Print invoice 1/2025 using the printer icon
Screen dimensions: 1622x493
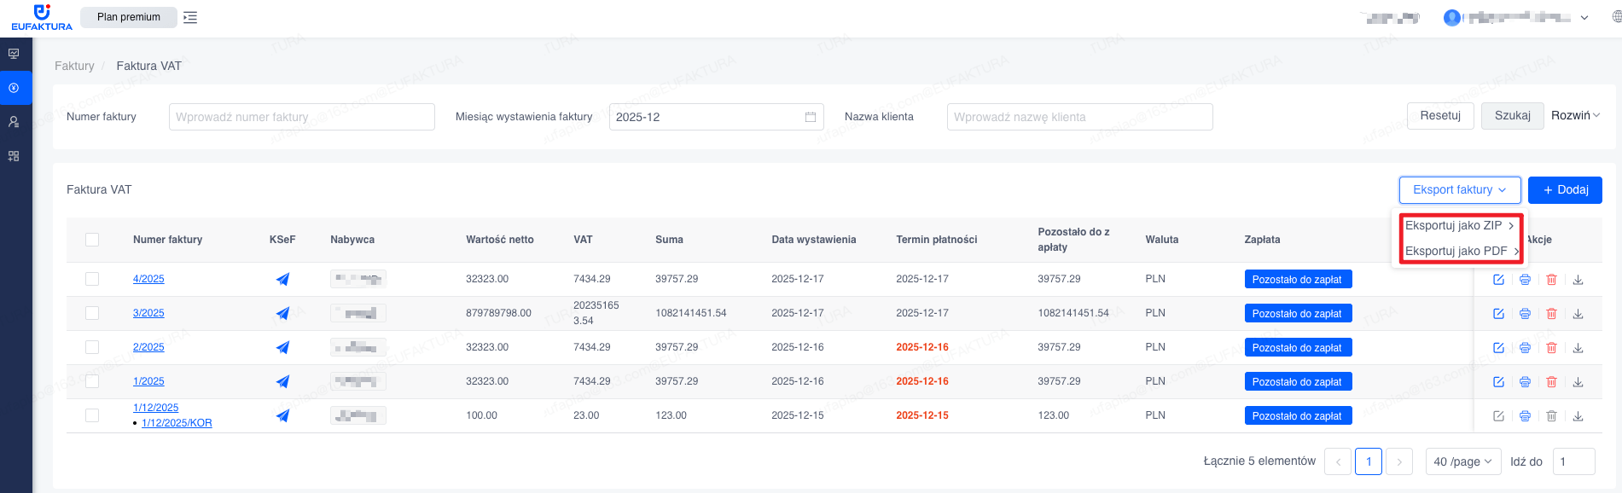(x=1525, y=382)
